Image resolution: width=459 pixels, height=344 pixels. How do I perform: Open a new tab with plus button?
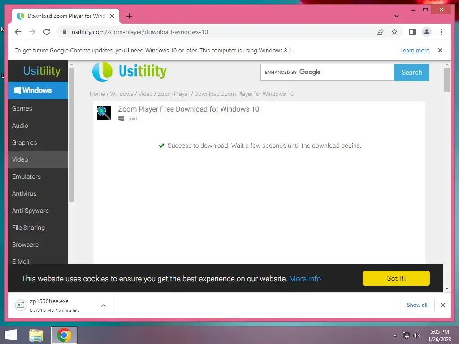[129, 16]
